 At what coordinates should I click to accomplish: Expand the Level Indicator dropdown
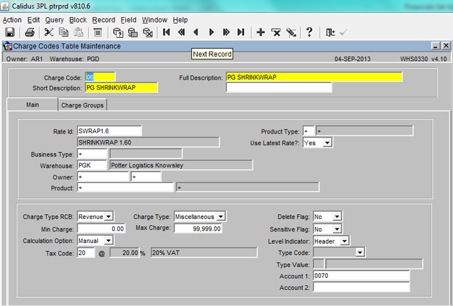click(x=345, y=241)
